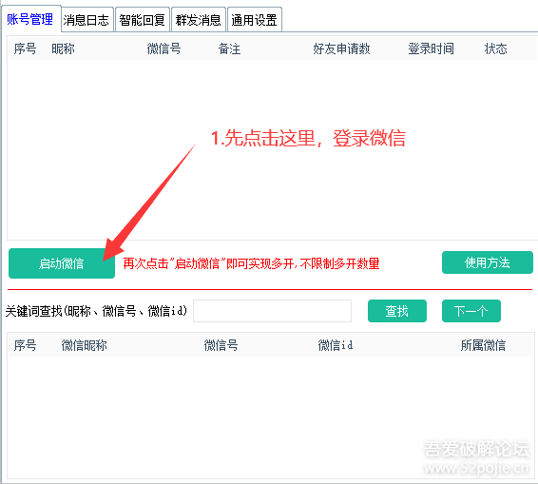Open the 智能回复 tab

(x=143, y=20)
